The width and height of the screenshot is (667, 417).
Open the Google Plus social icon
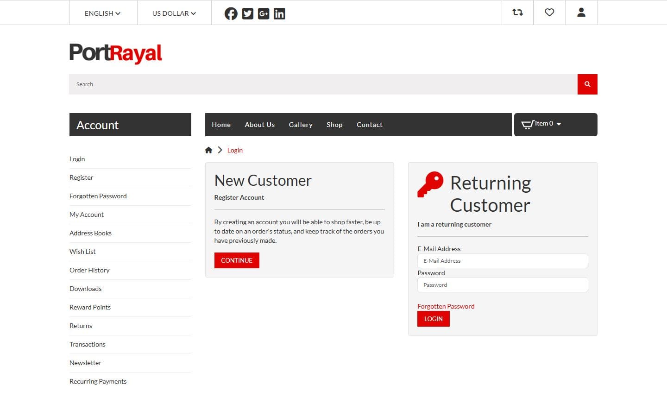tap(264, 13)
